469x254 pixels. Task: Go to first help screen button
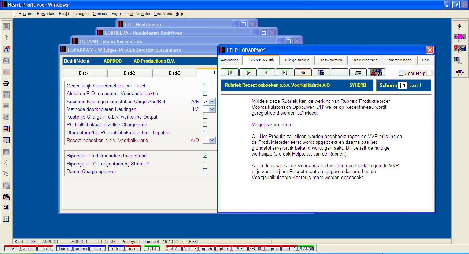click(x=230, y=72)
